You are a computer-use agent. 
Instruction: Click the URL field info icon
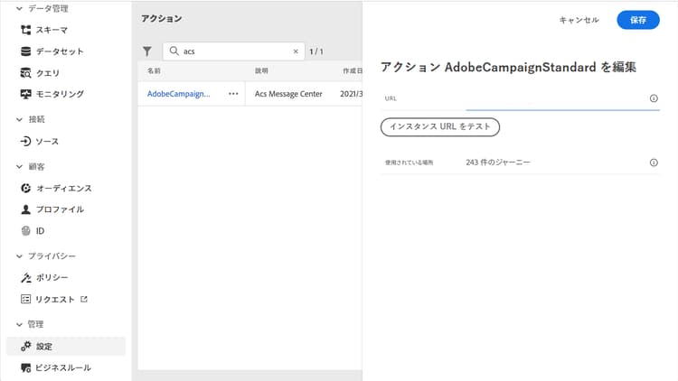pos(653,98)
